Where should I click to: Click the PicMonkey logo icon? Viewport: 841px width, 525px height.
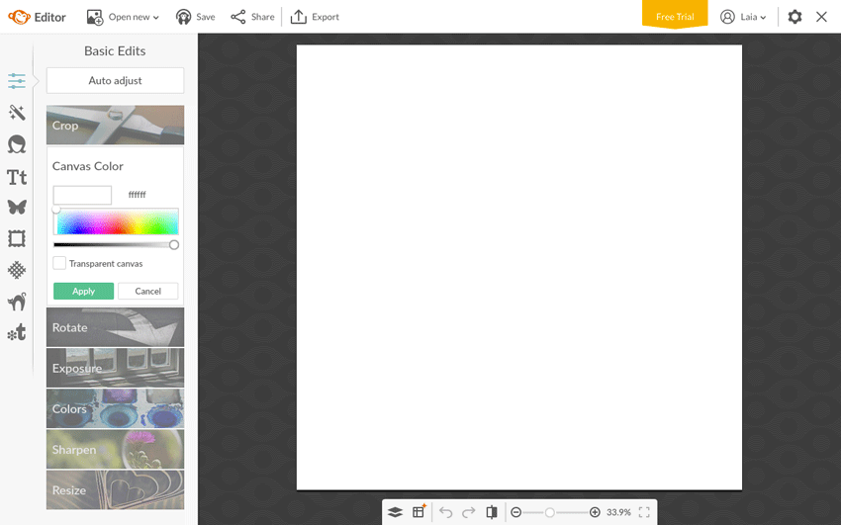pos(19,17)
